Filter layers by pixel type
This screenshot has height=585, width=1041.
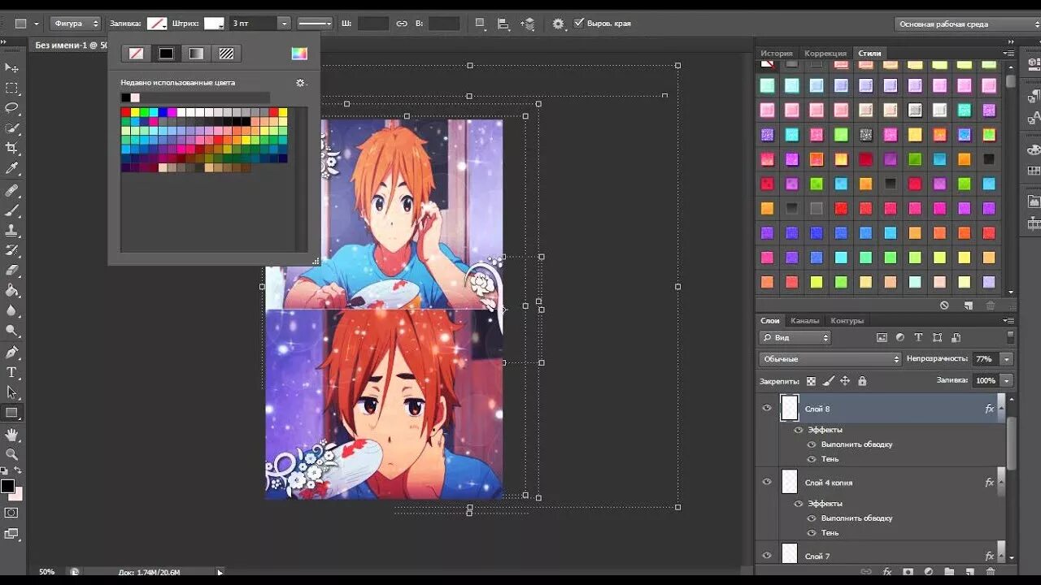[882, 337]
